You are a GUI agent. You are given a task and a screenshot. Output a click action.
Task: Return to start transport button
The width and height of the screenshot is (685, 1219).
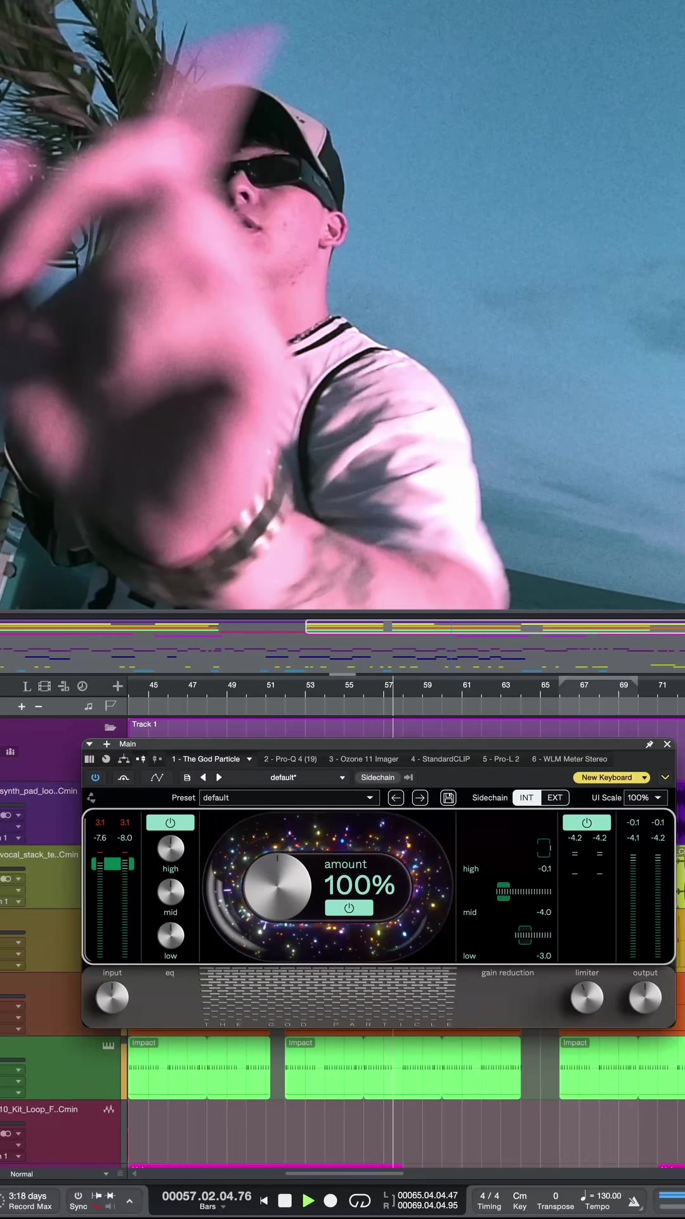pyautogui.click(x=264, y=1201)
